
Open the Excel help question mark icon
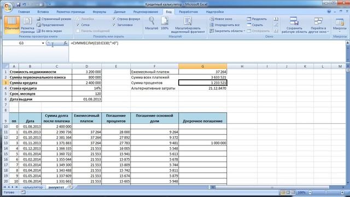(329, 11)
